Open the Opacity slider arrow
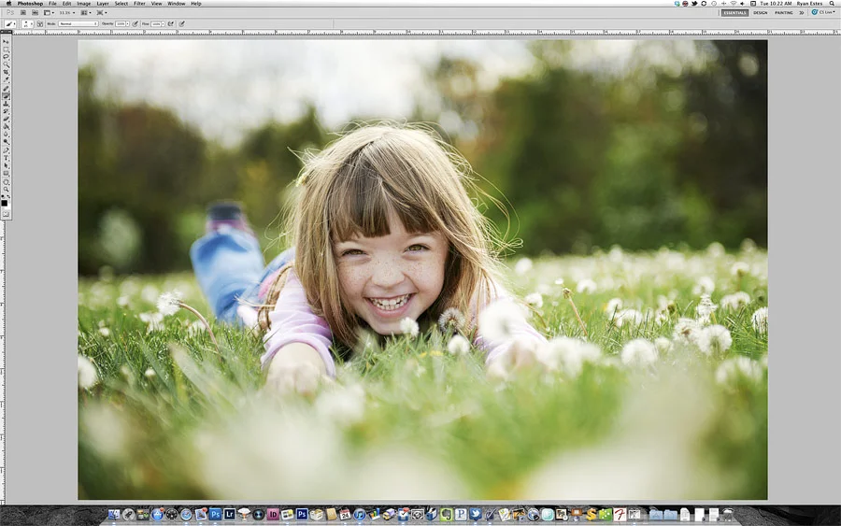Image resolution: width=841 pixels, height=526 pixels. coord(128,23)
